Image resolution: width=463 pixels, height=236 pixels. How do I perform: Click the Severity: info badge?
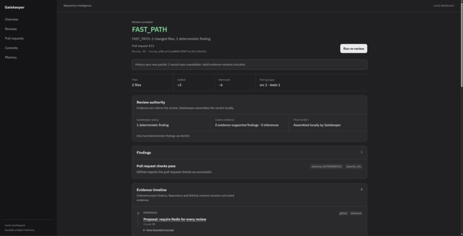(353, 167)
